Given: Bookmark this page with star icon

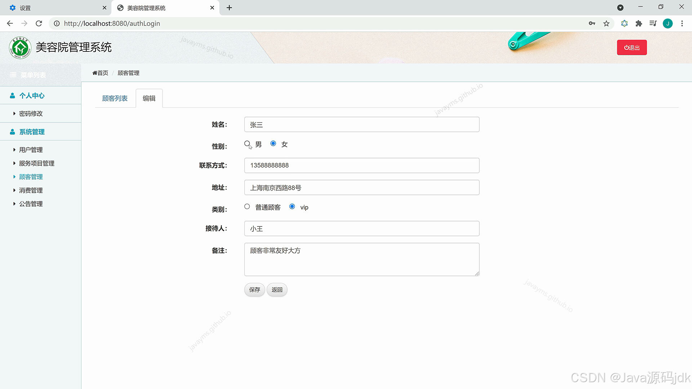Looking at the screenshot, I should click(x=606, y=23).
